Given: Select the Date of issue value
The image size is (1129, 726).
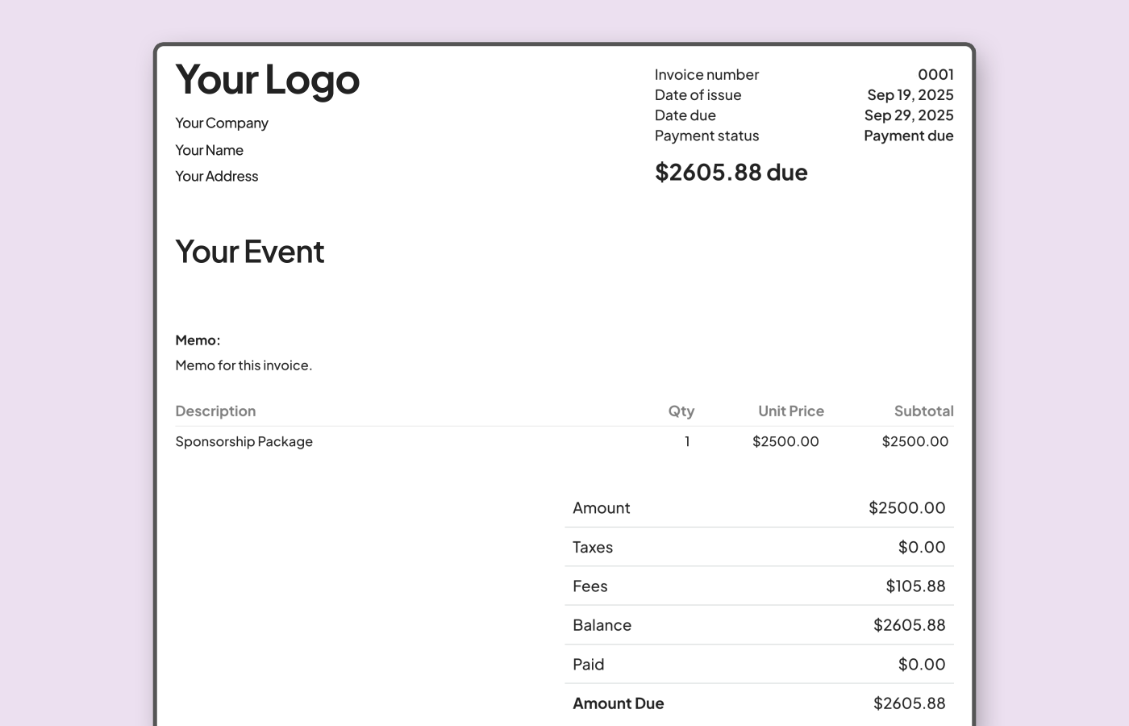Looking at the screenshot, I should [x=910, y=94].
